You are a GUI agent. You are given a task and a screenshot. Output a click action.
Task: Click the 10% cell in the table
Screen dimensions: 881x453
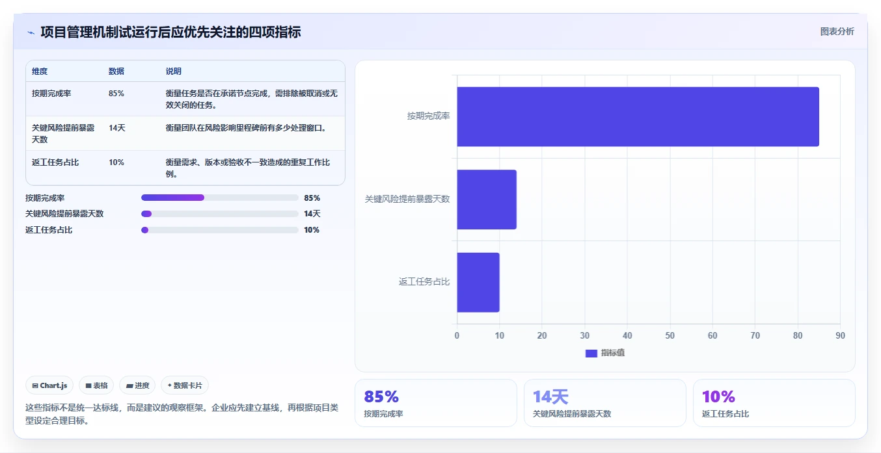tap(116, 162)
